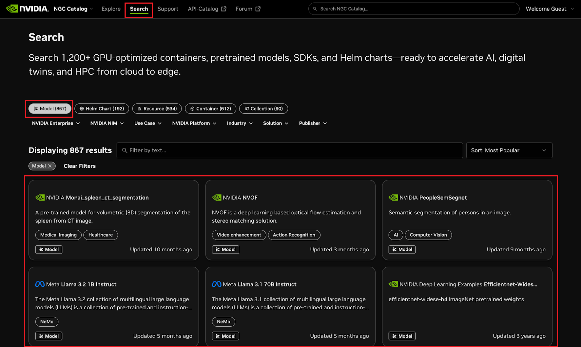Click the NVIDIA logo in the header
This screenshot has height=347, width=581.
click(27, 9)
